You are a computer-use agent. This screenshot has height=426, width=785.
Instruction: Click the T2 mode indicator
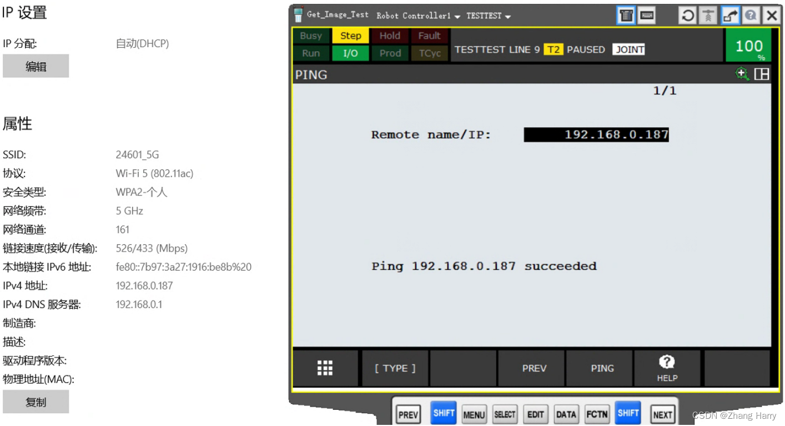tap(553, 49)
